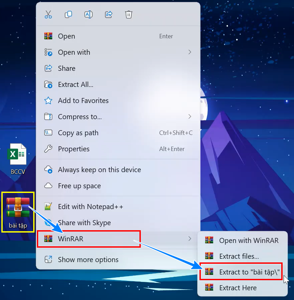
Task: Choose Extract to "bài tập\" in WinRAR submenu
Action: pos(242,272)
